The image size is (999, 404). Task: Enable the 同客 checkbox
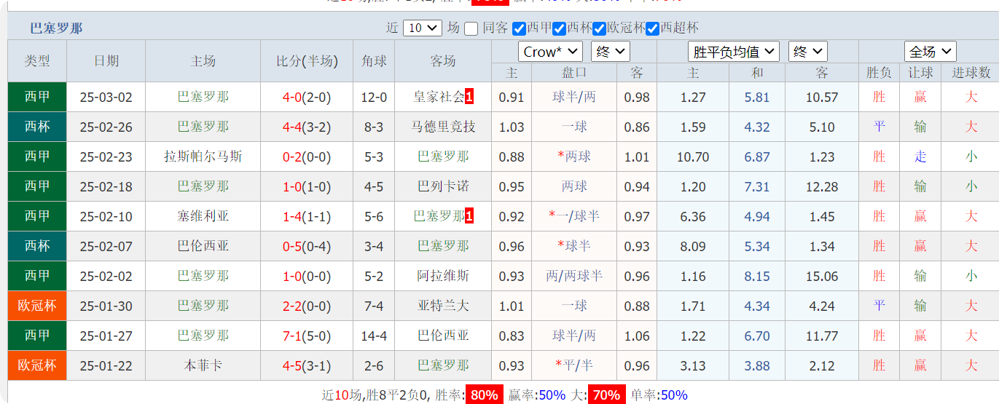[471, 28]
